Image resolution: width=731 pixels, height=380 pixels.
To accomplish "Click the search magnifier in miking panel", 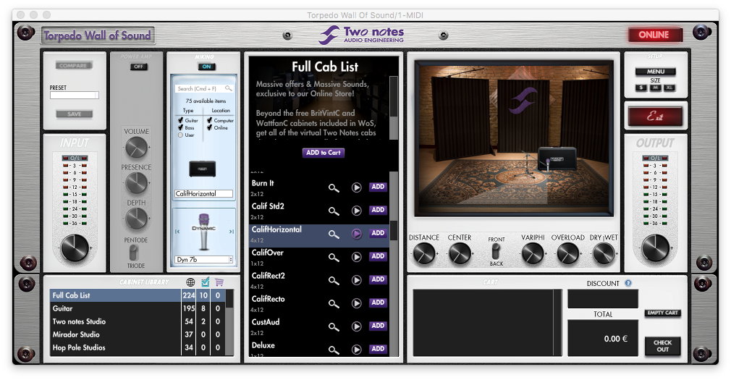I will pyautogui.click(x=228, y=88).
